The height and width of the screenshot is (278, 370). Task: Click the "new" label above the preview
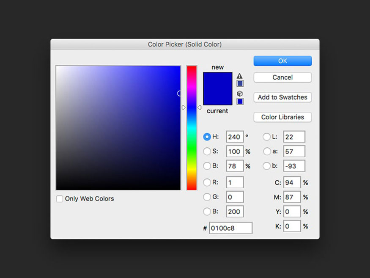[217, 67]
